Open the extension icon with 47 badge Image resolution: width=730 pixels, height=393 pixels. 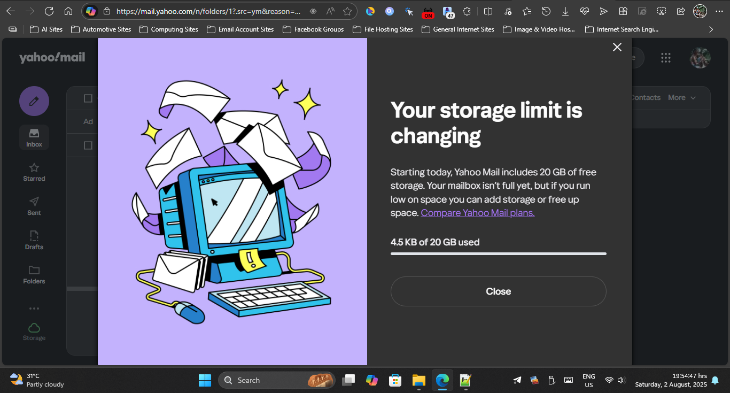(448, 12)
